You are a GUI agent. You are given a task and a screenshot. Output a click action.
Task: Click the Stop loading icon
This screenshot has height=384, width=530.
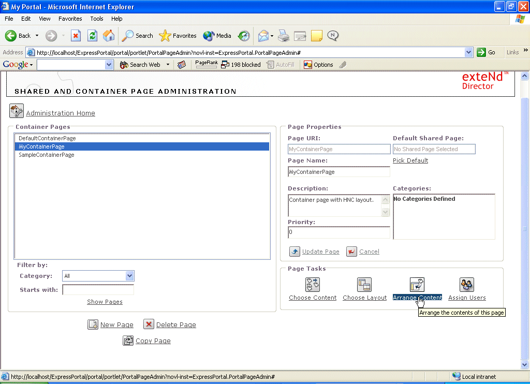(76, 36)
